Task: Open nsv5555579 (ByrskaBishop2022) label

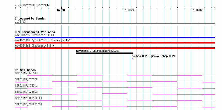Action: tap(98, 51)
